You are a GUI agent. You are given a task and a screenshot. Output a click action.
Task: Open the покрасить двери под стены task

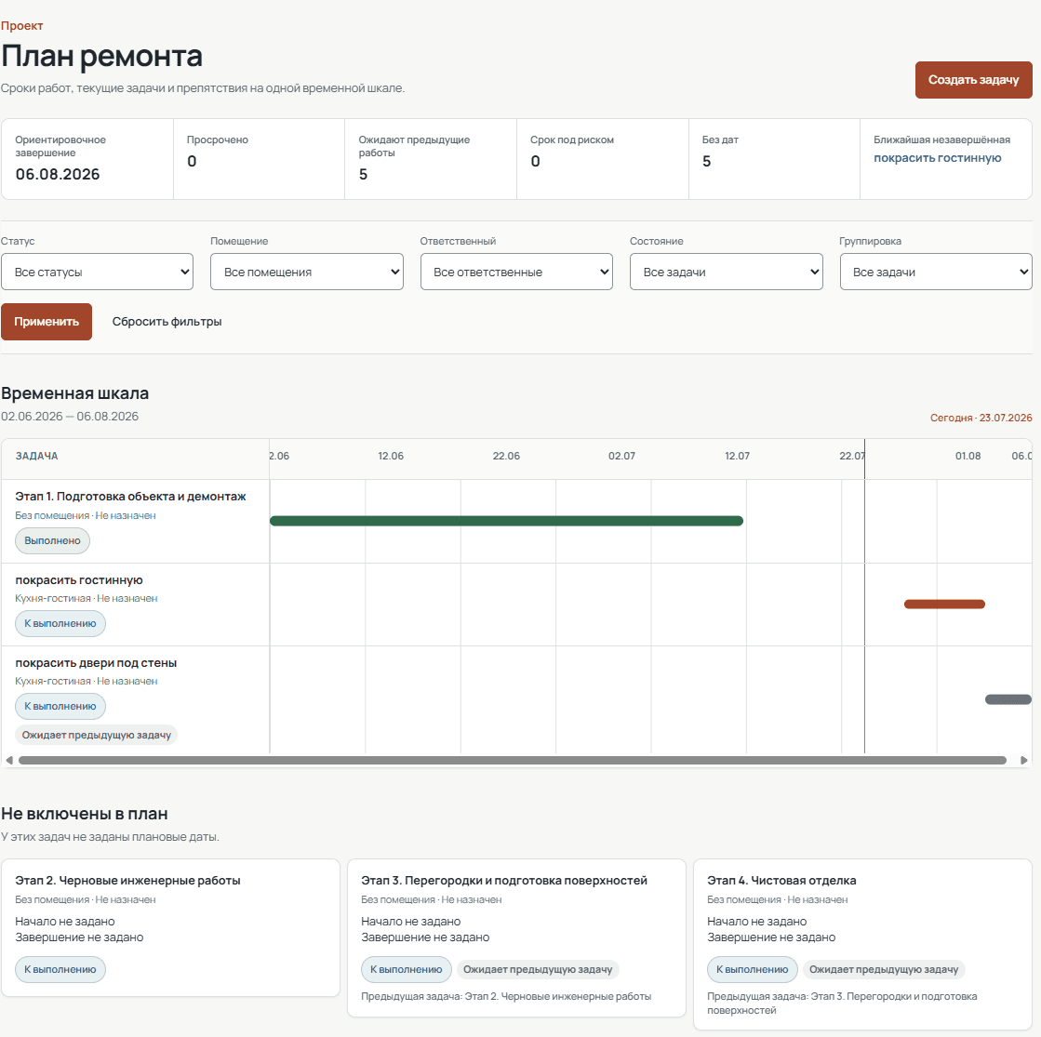tap(96, 662)
